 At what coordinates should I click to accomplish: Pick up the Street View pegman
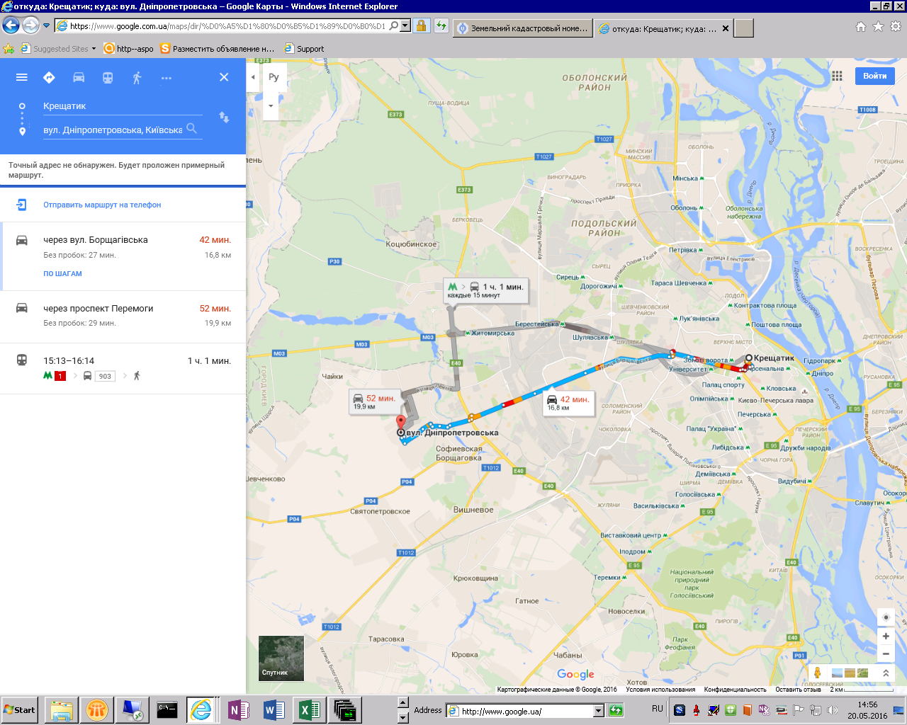817,673
